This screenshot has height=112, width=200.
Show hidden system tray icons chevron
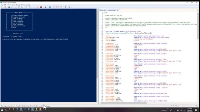click(174, 110)
